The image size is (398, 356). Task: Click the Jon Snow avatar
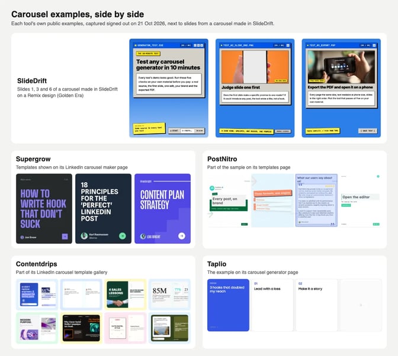(x=22, y=237)
